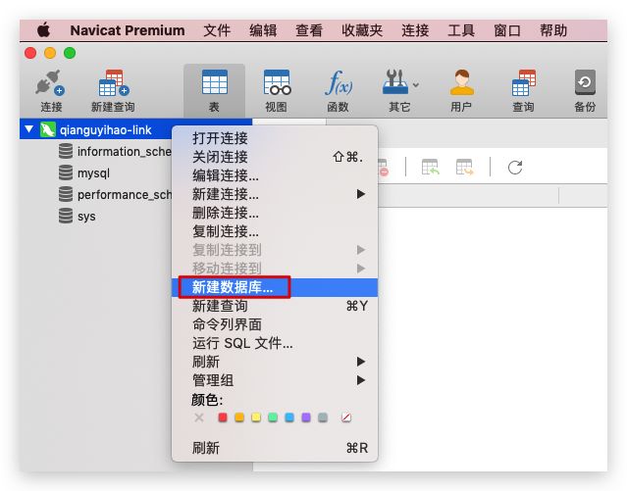Click the information_schema database icon
This screenshot has width=627, height=491.
[x=66, y=151]
